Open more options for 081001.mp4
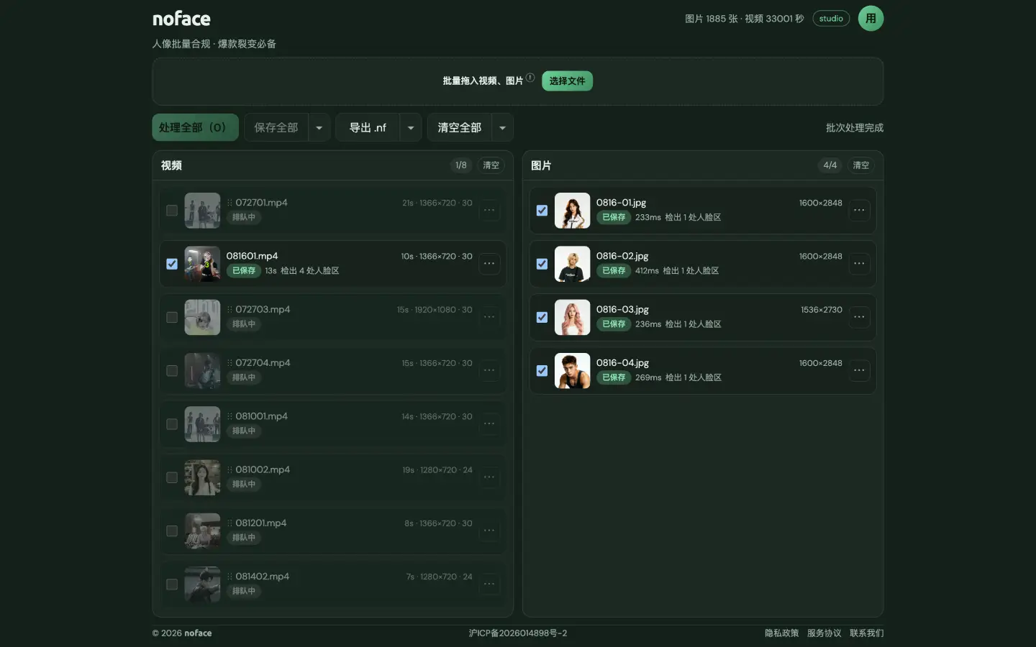 click(489, 424)
